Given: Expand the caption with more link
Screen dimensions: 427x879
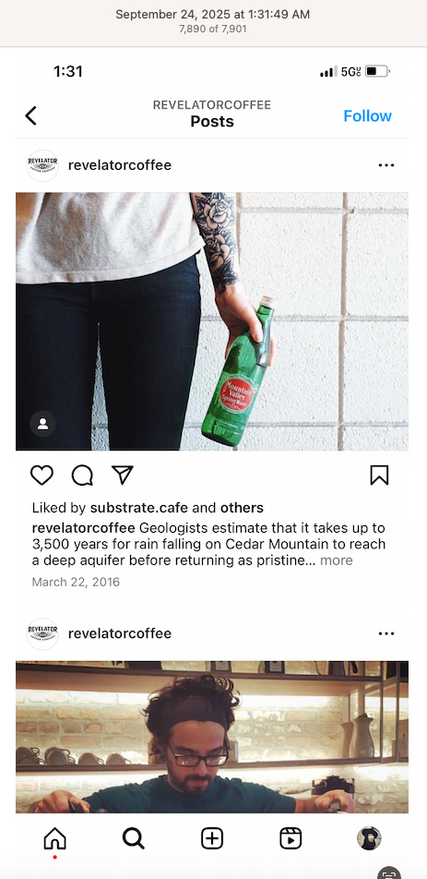Looking at the screenshot, I should tap(336, 560).
